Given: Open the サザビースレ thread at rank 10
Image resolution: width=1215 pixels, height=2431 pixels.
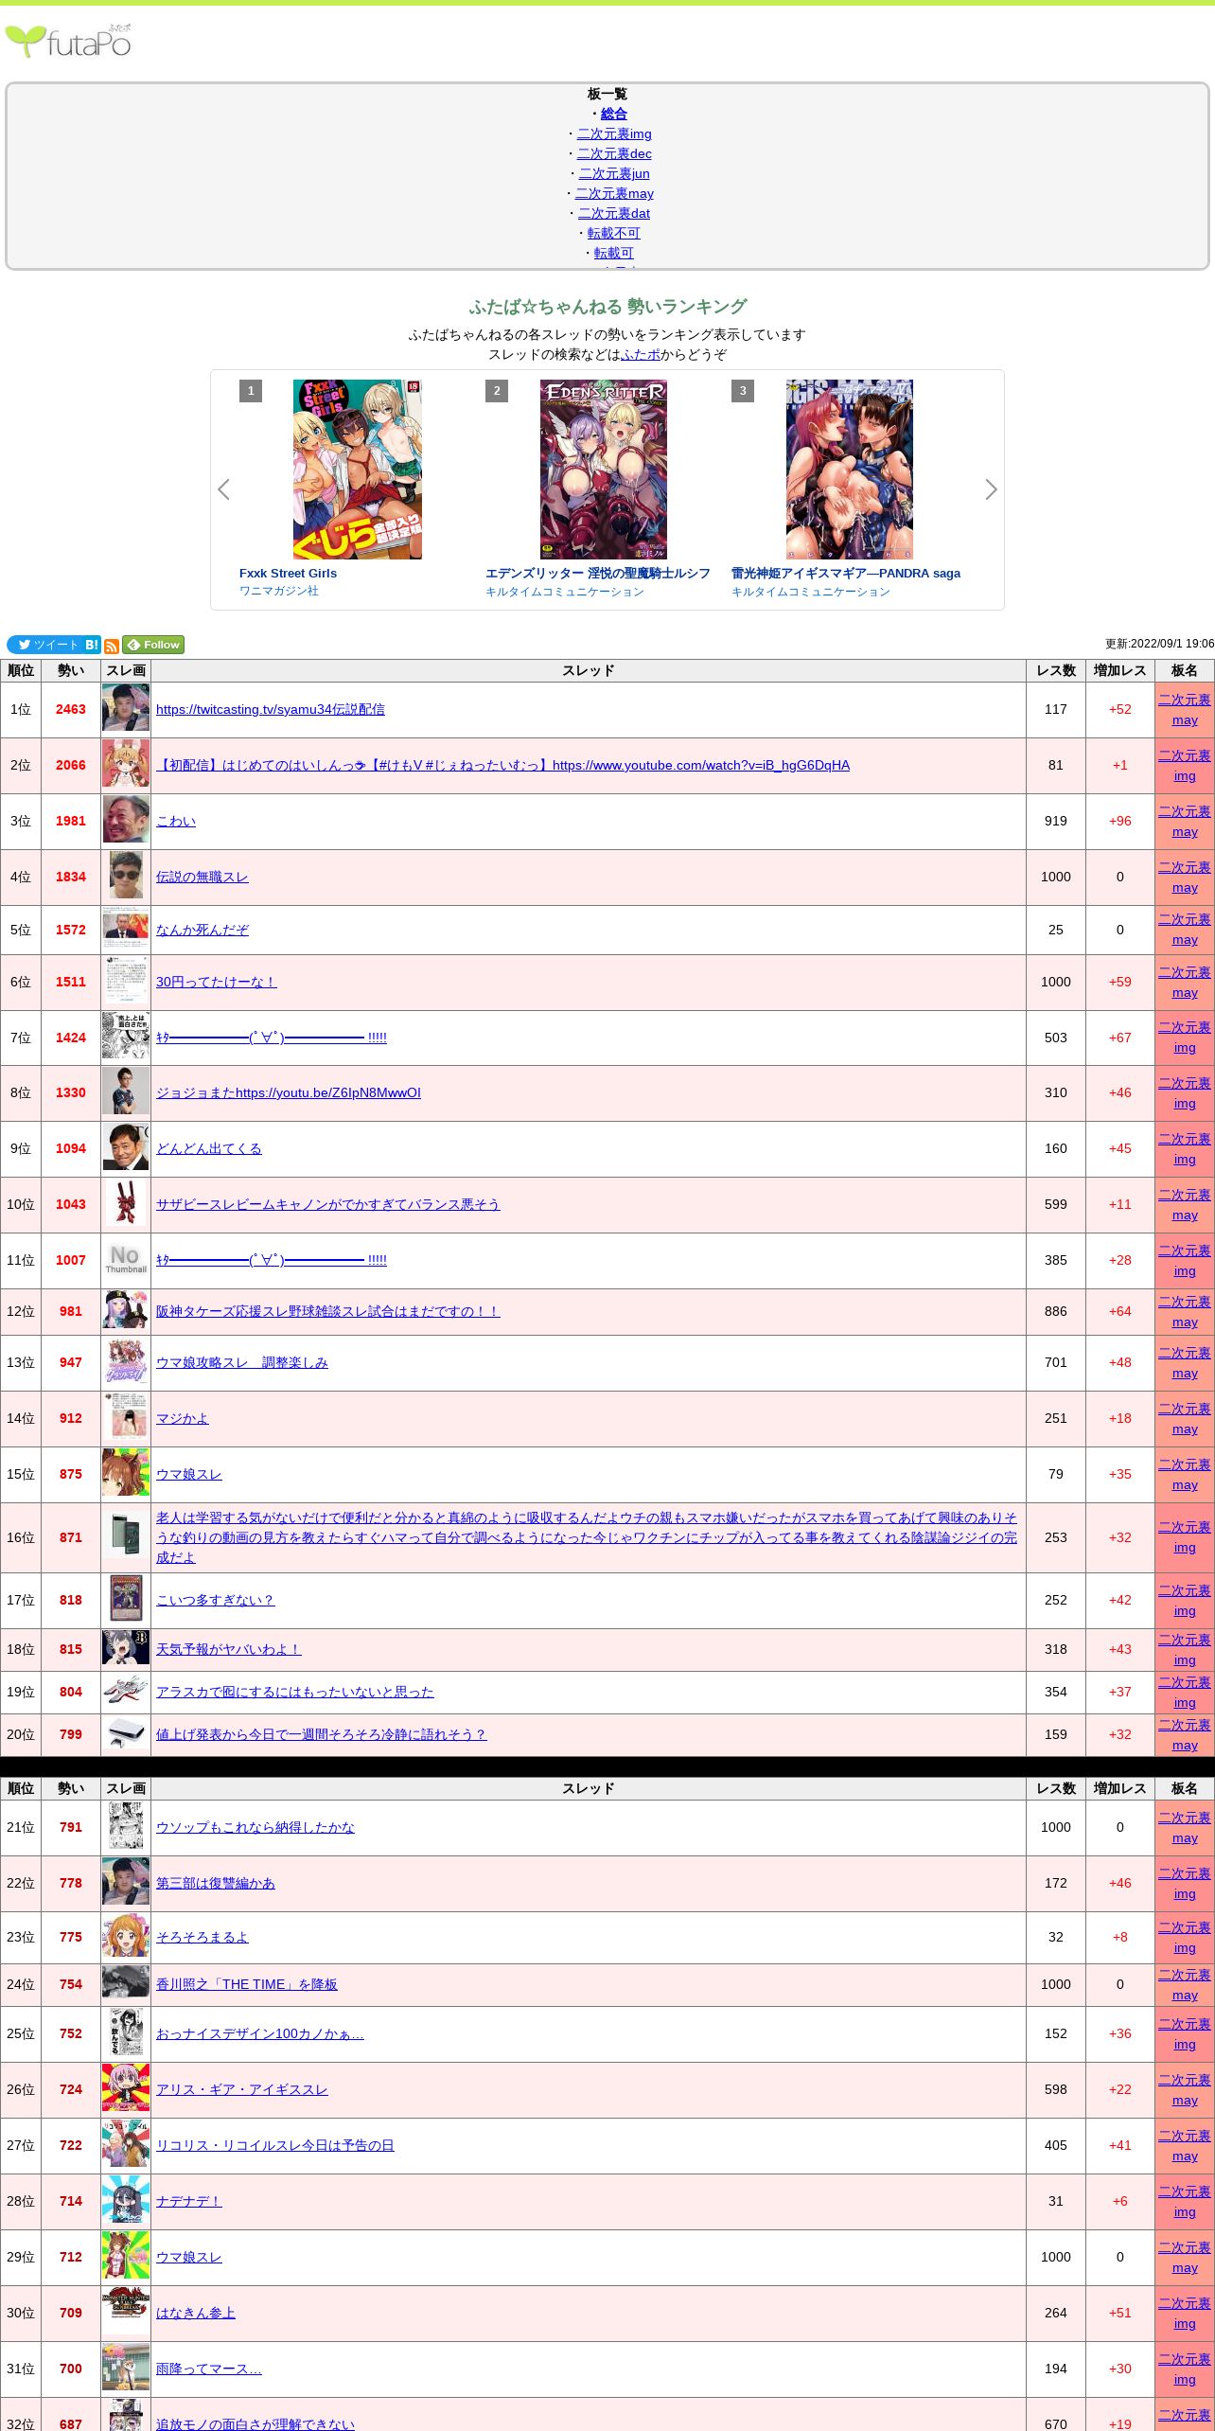Looking at the screenshot, I should (x=327, y=1204).
